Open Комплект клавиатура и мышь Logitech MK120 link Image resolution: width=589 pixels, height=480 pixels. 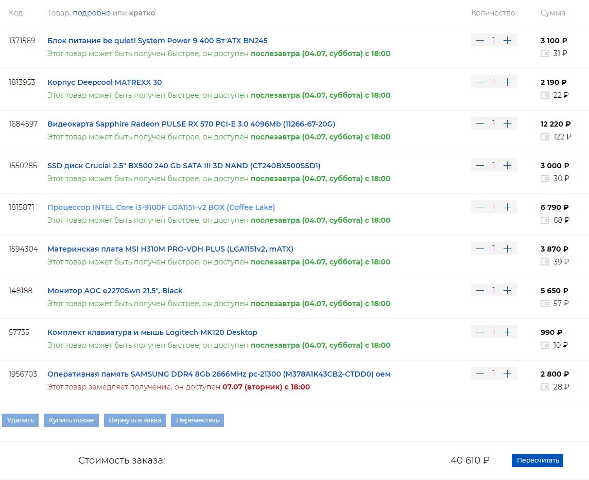[x=152, y=332]
